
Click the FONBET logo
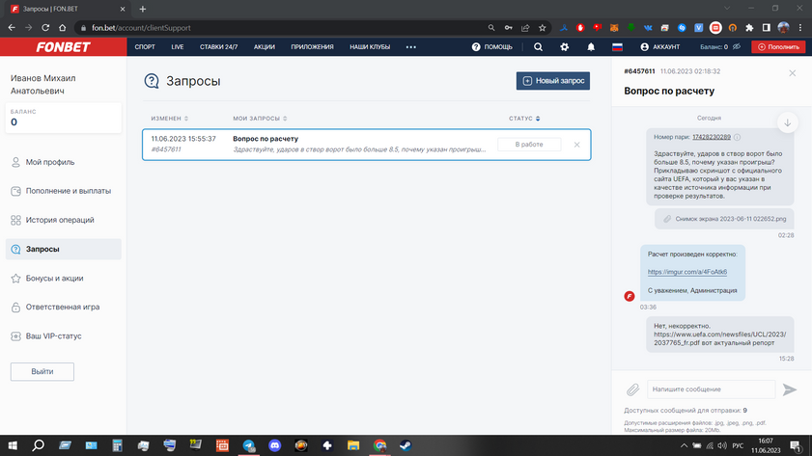click(63, 47)
